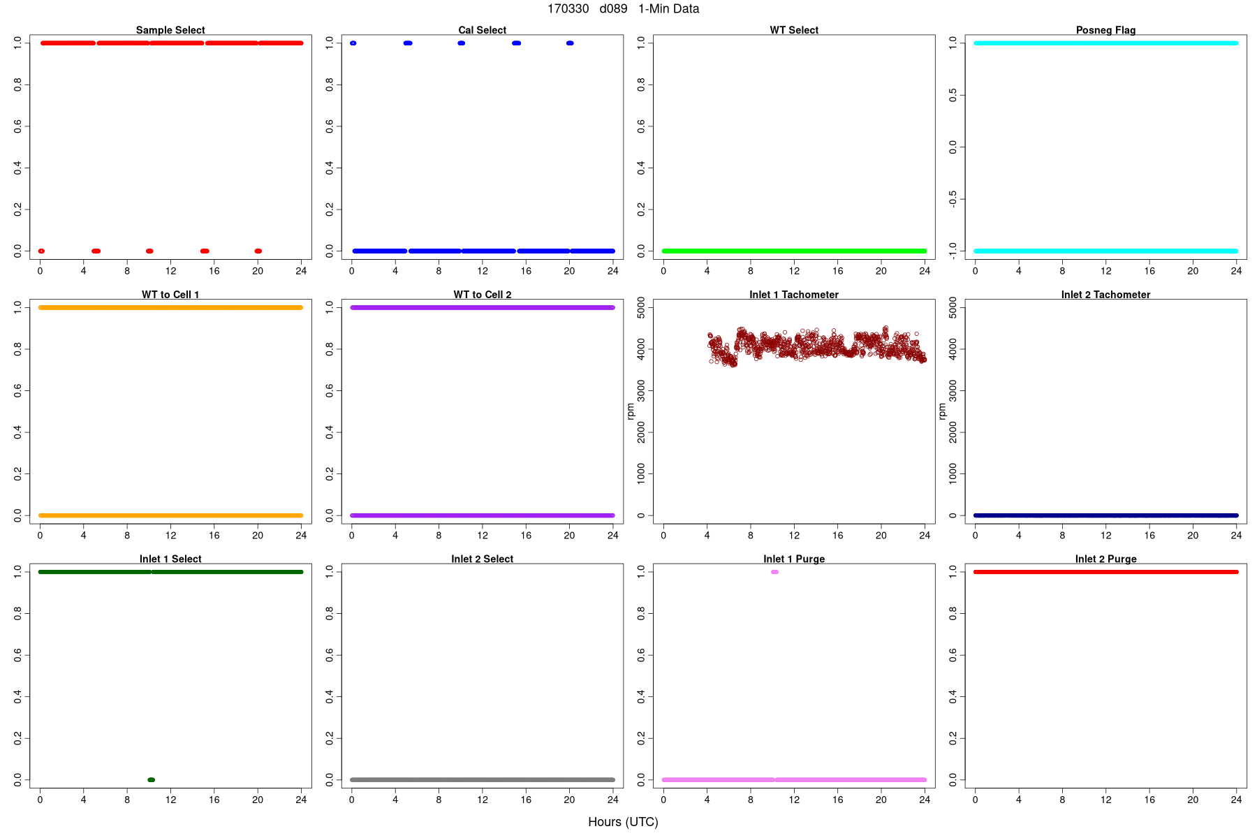The height and width of the screenshot is (838, 1257).
Task: Click the purple line at 0.0 in WT to Cell 2
Action: [483, 515]
